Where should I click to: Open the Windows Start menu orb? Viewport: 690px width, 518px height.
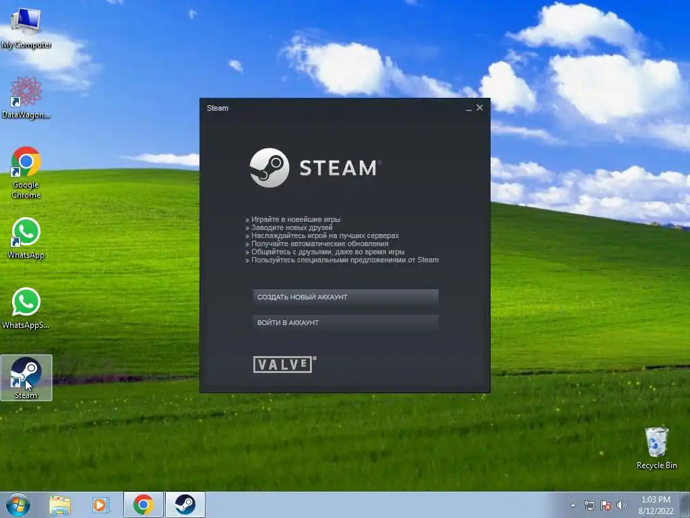[x=18, y=505]
